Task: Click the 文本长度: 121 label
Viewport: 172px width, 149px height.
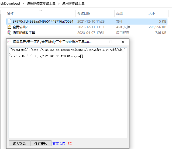Action: click(x=63, y=143)
